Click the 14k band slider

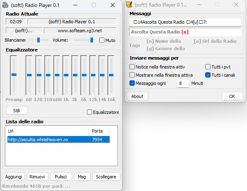(102, 75)
